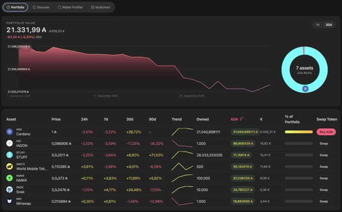Viewport: 342px width, 212px height.
Task: Sort table by Price column
Action: [56, 119]
